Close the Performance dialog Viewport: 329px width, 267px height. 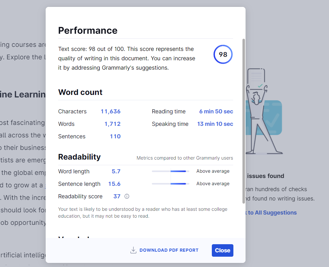[x=222, y=250]
